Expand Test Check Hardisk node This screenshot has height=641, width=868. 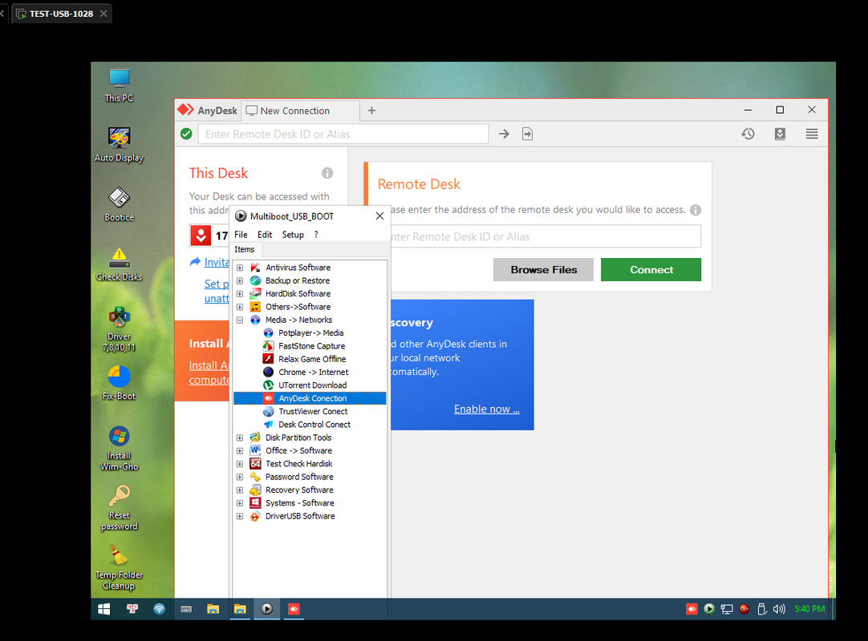[240, 464]
